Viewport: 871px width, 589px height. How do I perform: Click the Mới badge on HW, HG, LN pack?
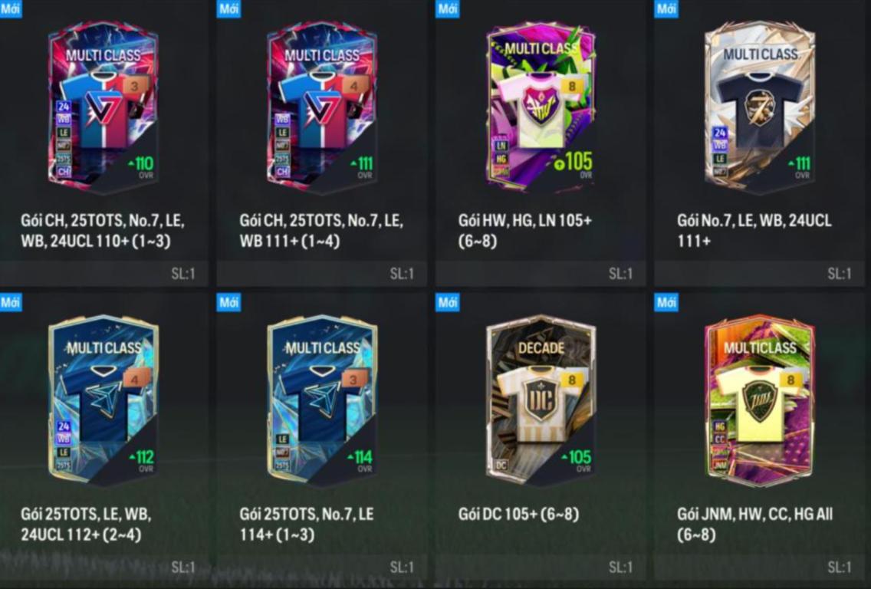(x=448, y=9)
